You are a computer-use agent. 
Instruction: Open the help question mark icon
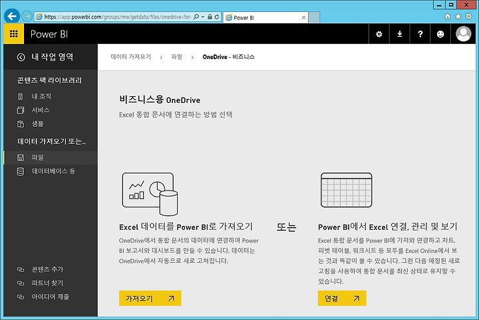pyautogui.click(x=420, y=34)
